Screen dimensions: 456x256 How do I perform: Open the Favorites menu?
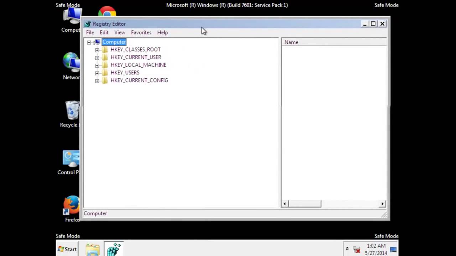click(141, 32)
